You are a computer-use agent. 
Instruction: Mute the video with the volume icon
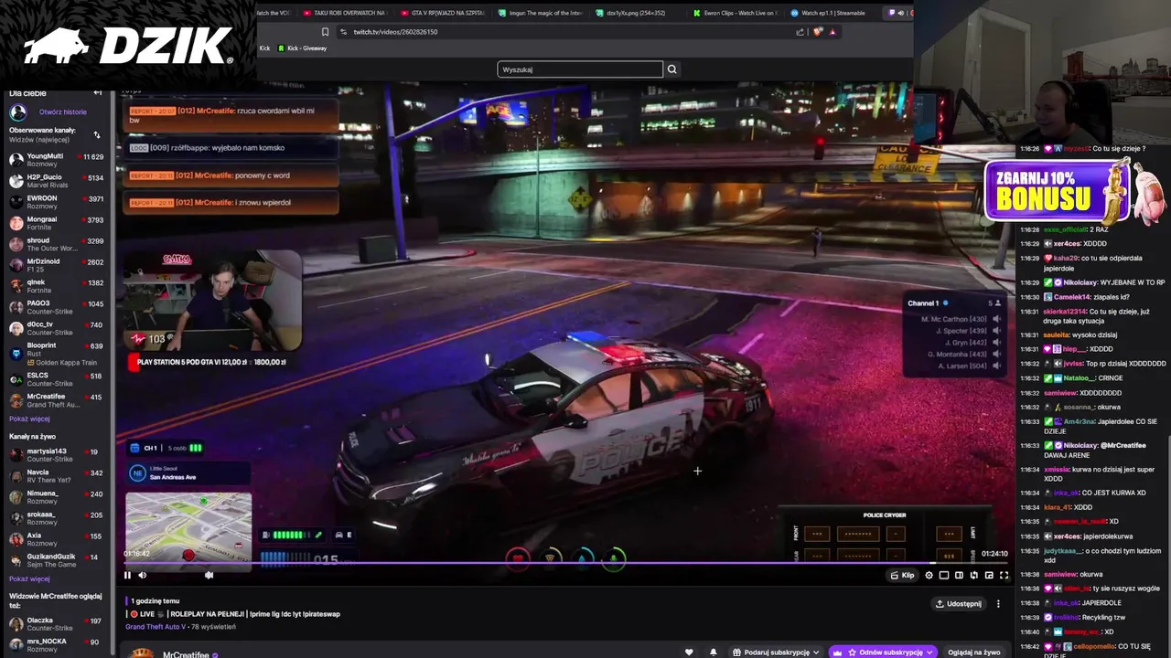[x=142, y=575]
